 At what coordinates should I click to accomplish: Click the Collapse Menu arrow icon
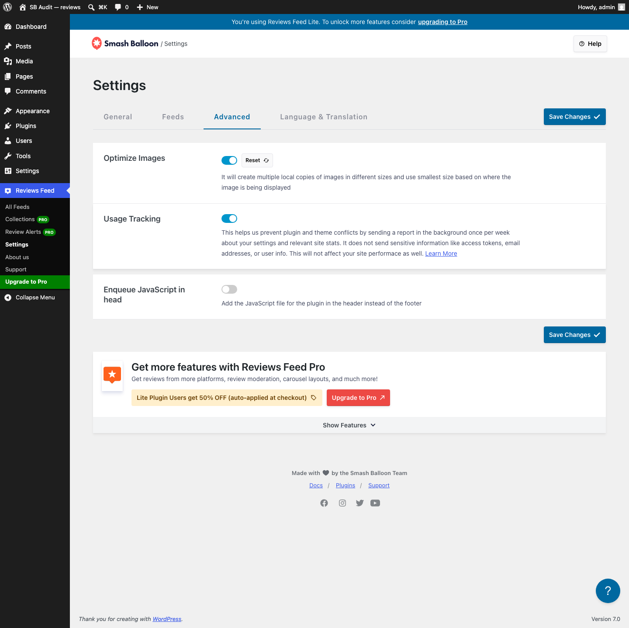[x=8, y=298]
